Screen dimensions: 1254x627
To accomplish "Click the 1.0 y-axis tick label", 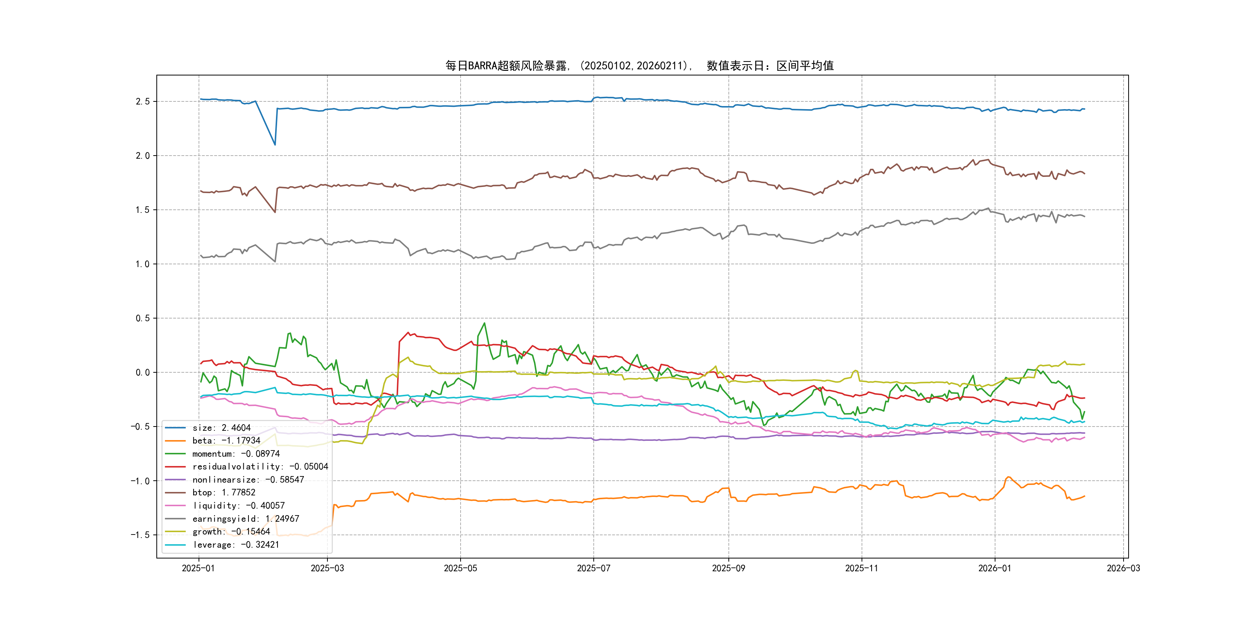I will click(142, 264).
